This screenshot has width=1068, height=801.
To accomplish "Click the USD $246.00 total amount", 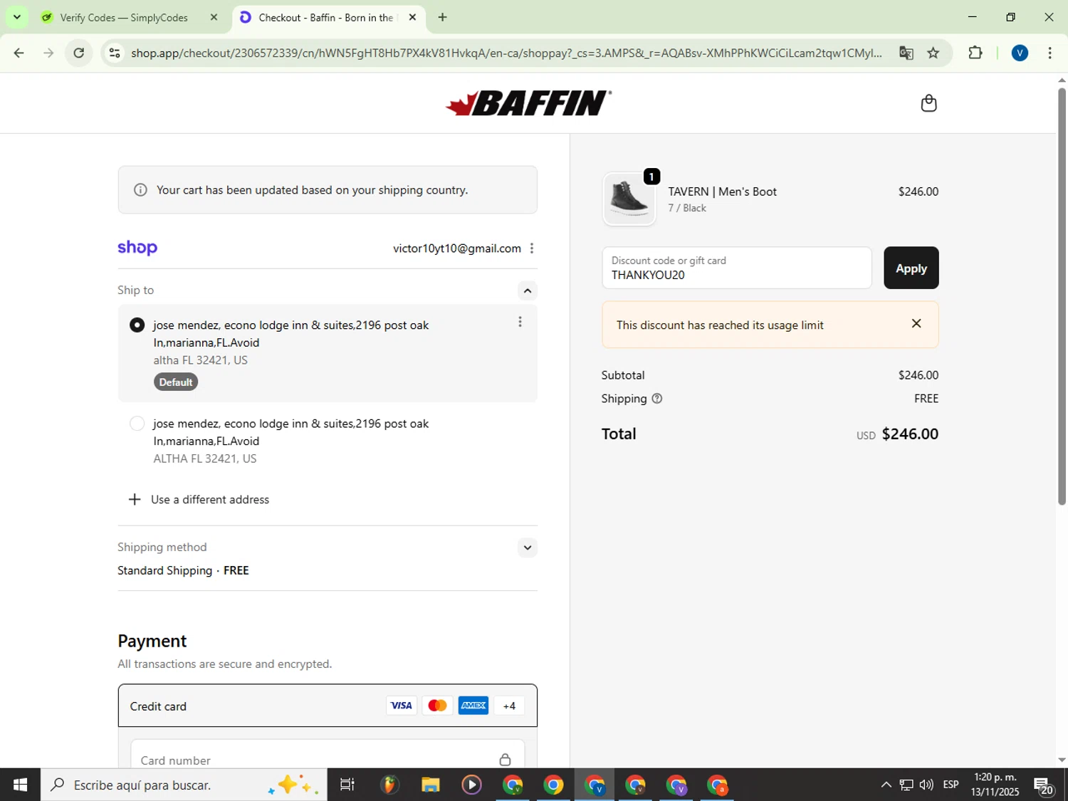I will click(897, 434).
